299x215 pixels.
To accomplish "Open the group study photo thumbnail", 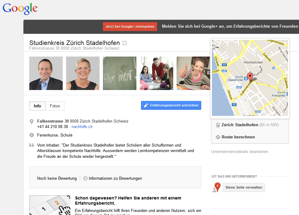I will pos(157,73).
